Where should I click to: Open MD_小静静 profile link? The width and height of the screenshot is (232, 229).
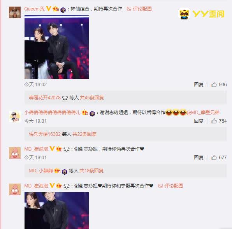pyautogui.click(x=41, y=171)
